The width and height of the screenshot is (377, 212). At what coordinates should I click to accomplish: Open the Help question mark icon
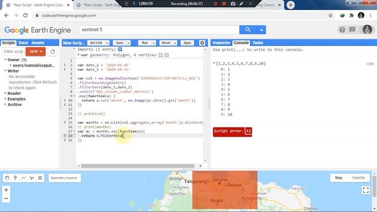[x=342, y=29]
